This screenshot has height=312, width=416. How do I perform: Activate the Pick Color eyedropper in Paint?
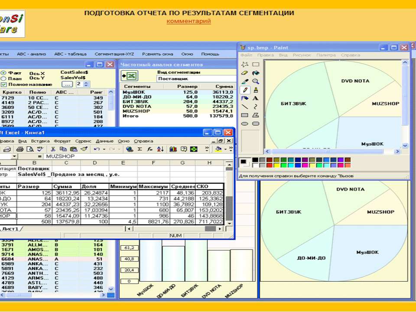point(244,81)
